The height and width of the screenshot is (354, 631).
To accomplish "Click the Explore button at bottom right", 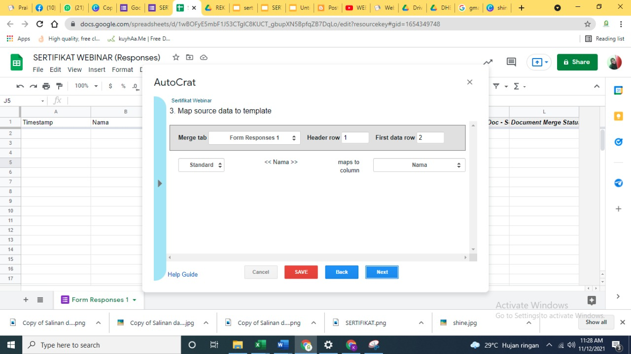I will coord(592,300).
